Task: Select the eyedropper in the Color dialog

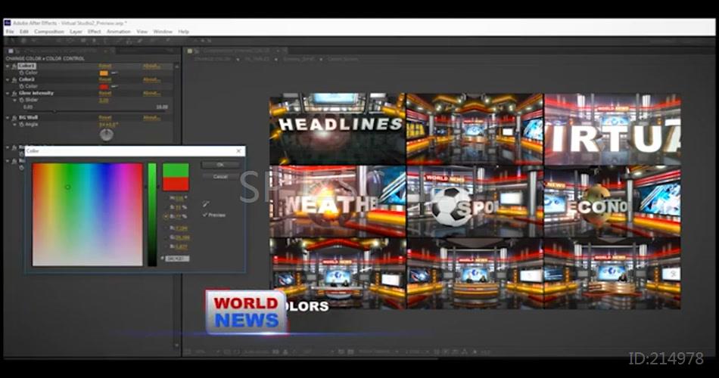Action: coord(205,204)
